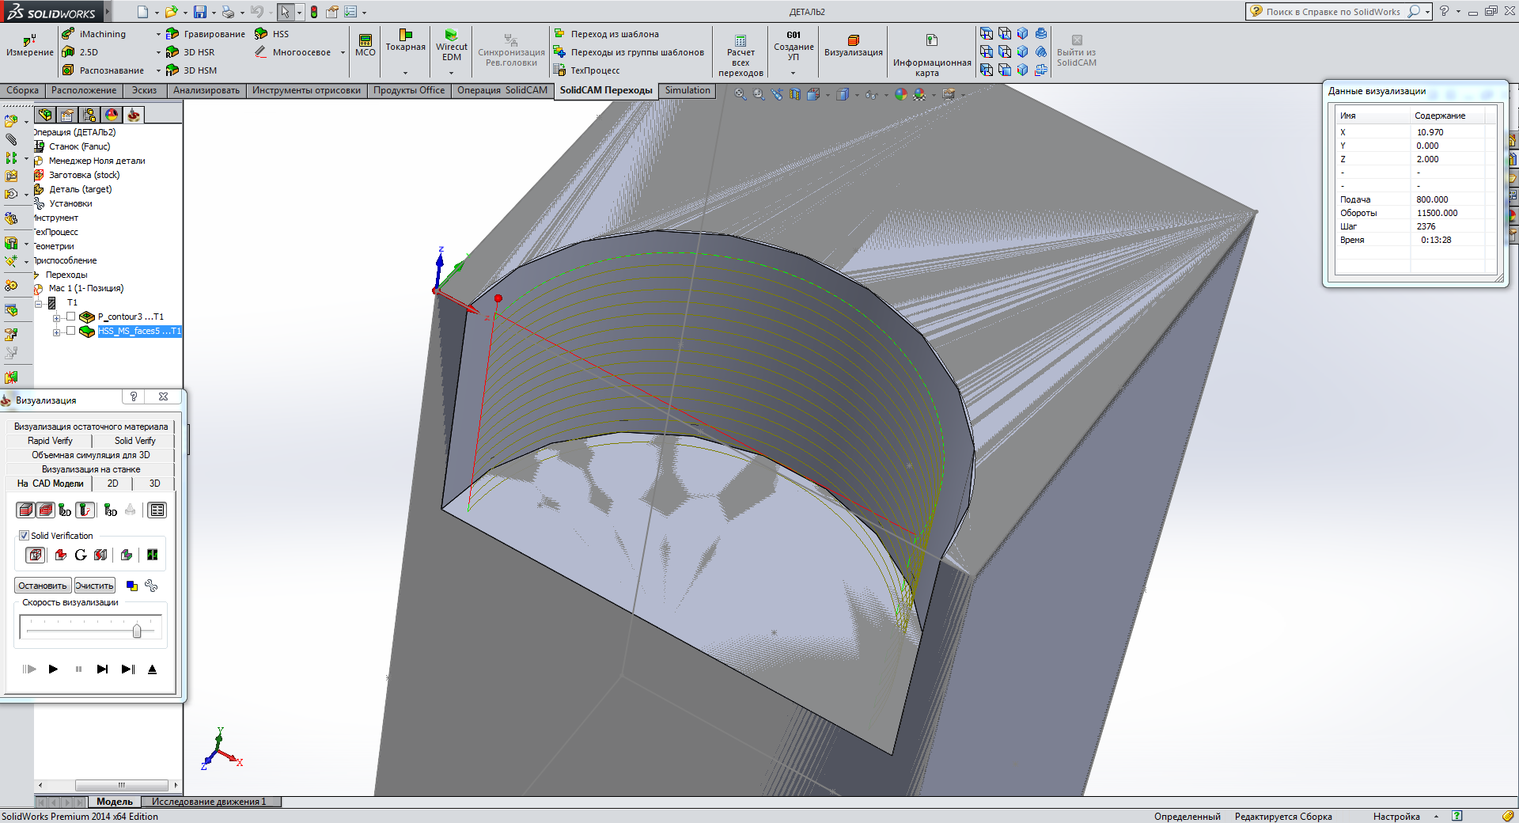The height and width of the screenshot is (823, 1519).
Task: Click the Очистить button
Action: [x=94, y=586]
